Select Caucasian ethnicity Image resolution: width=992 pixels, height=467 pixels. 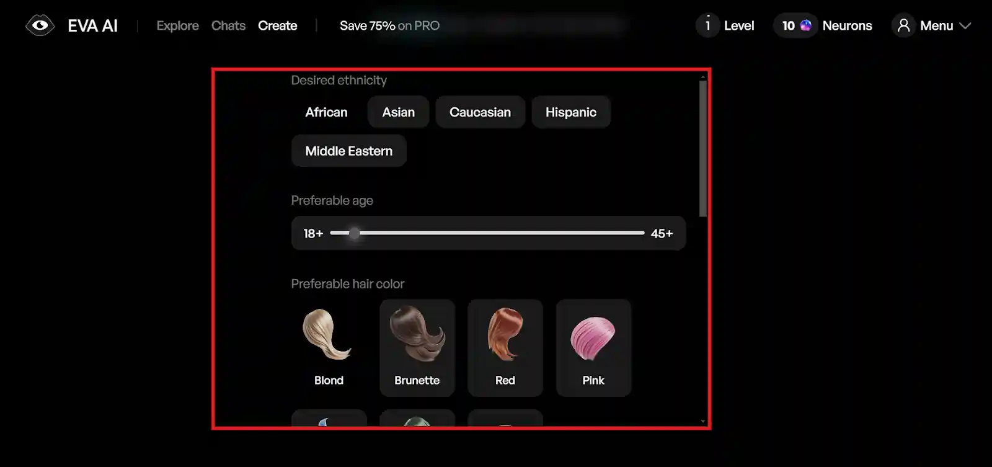click(480, 112)
